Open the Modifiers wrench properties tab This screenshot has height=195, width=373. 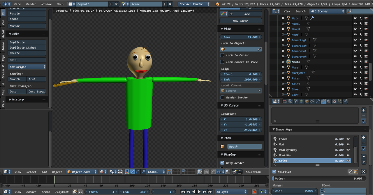[318, 101]
